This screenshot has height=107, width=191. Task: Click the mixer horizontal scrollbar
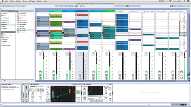[x=107, y=81]
